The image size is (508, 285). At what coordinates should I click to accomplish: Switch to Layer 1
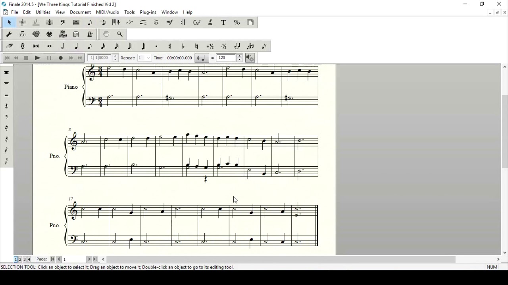[16, 259]
